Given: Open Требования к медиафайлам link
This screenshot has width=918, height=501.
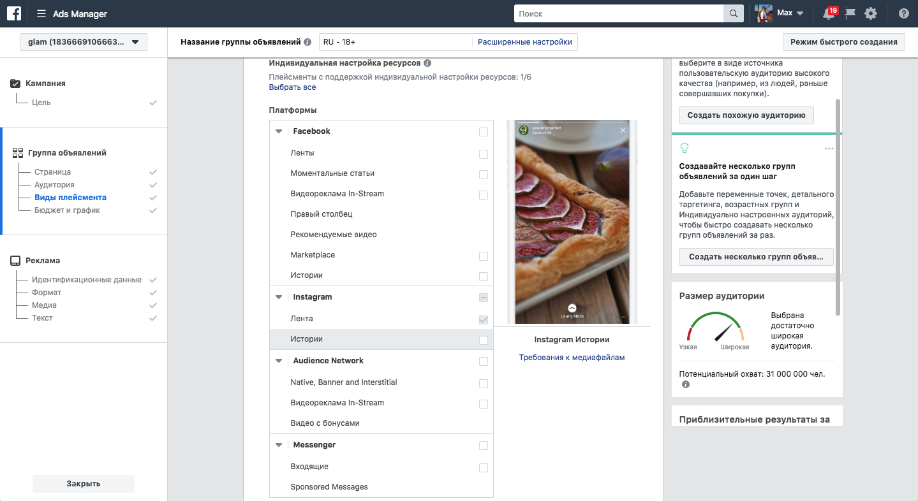Looking at the screenshot, I should 572,358.
